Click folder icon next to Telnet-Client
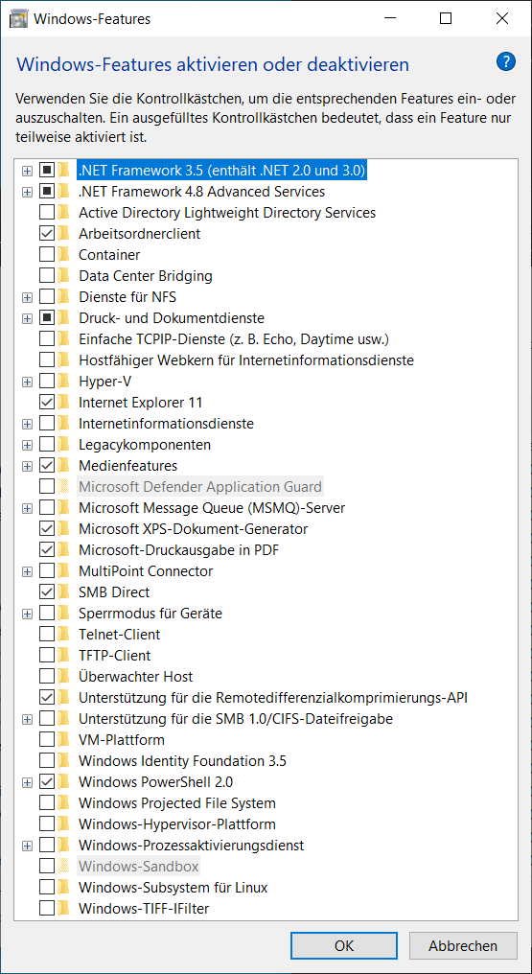 coord(64,635)
